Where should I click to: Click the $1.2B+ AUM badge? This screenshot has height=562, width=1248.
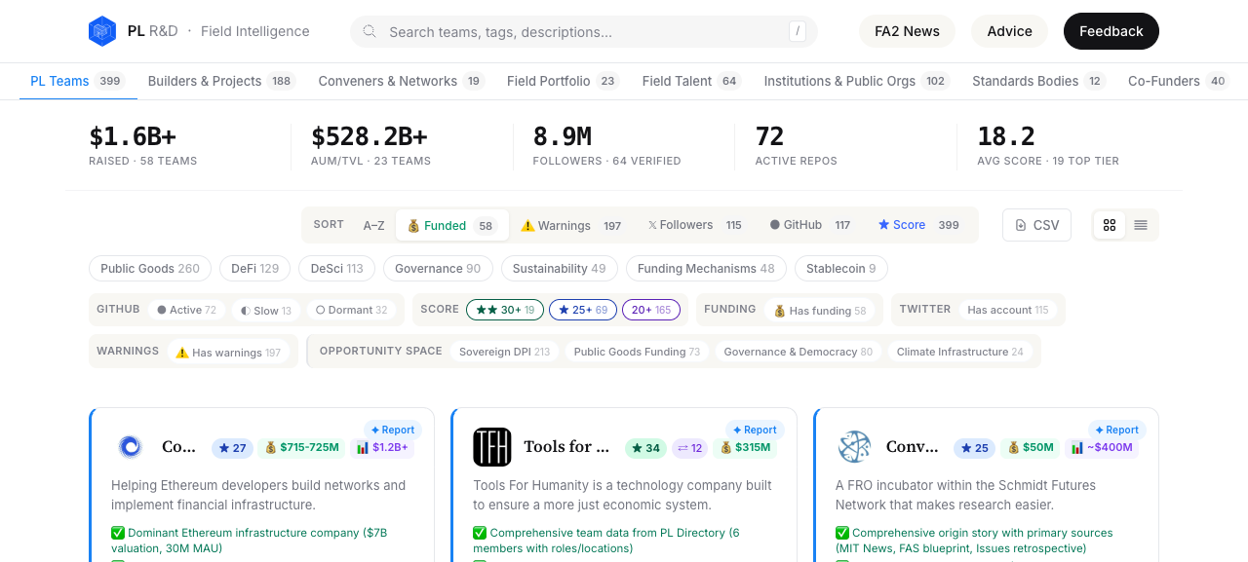(x=382, y=448)
